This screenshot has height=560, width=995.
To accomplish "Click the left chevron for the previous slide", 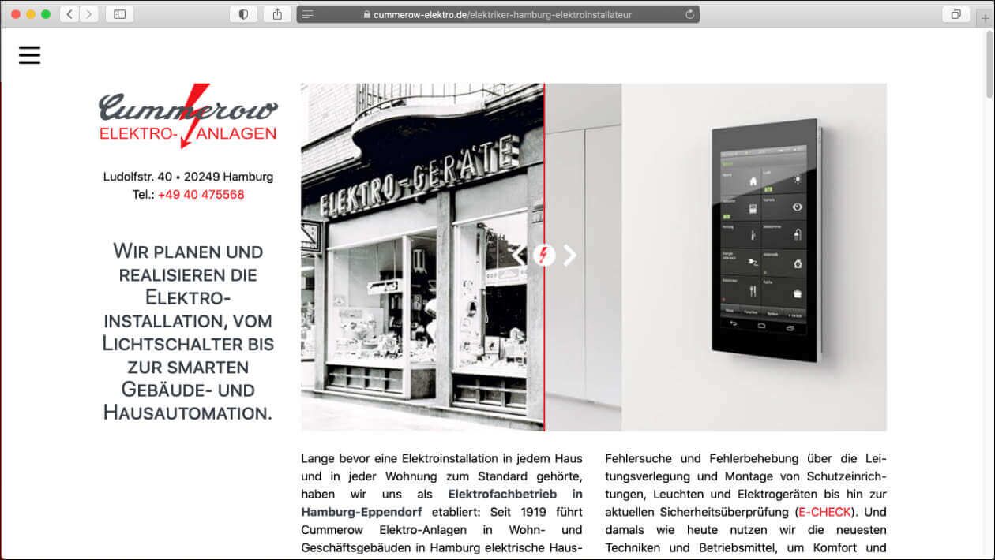I will coord(519,255).
